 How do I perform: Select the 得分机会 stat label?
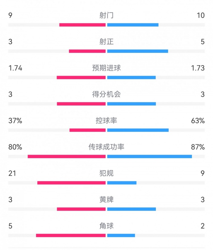[x=106, y=94]
